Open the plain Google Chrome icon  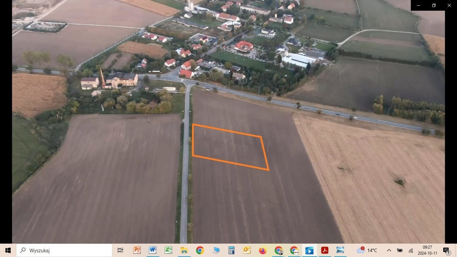(x=200, y=250)
